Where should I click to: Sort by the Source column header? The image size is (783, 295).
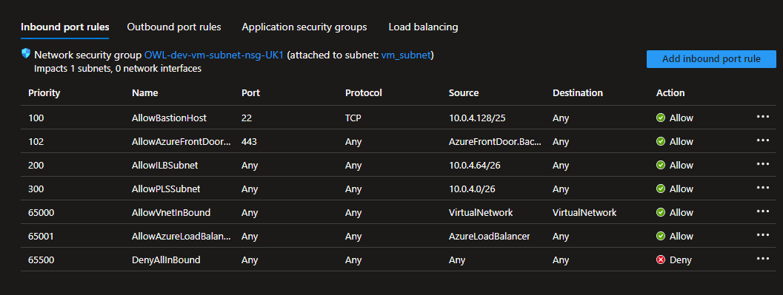pyautogui.click(x=464, y=92)
